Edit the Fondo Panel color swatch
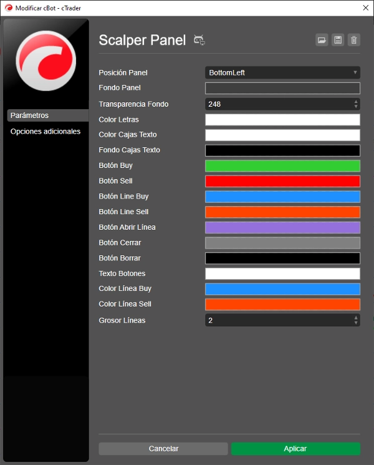The width and height of the screenshot is (374, 465). pos(282,88)
